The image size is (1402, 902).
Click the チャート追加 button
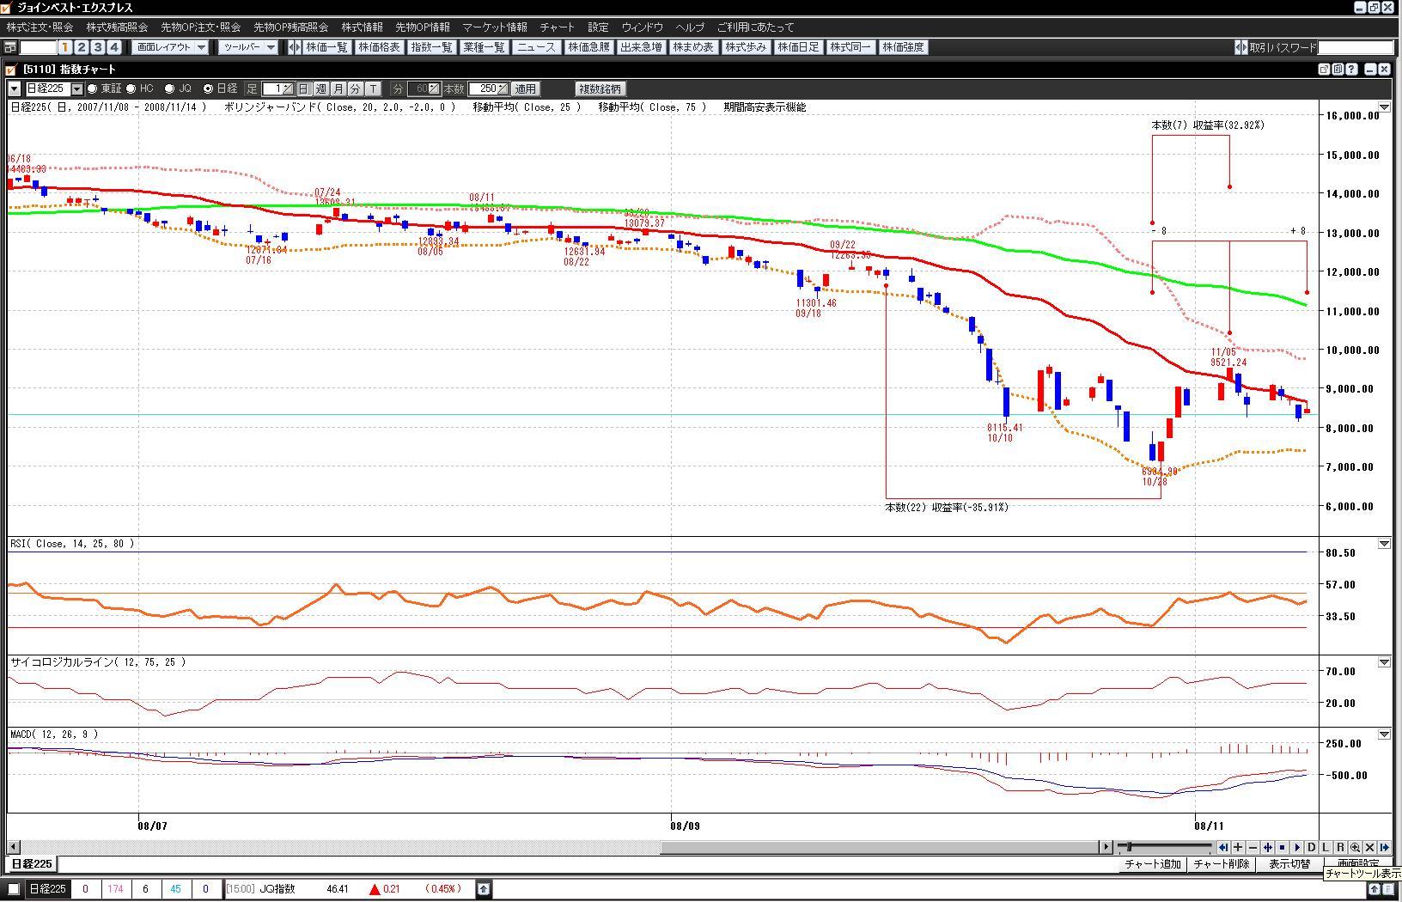click(1152, 864)
